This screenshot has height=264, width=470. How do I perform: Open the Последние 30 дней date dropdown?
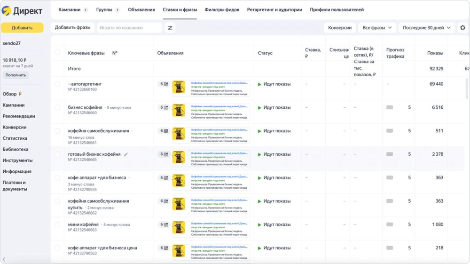(427, 28)
